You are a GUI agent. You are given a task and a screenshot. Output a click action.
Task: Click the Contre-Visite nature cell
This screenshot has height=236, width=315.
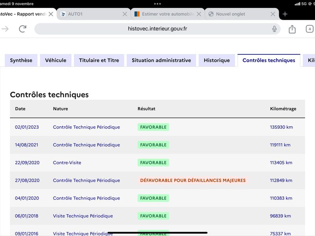click(67, 162)
